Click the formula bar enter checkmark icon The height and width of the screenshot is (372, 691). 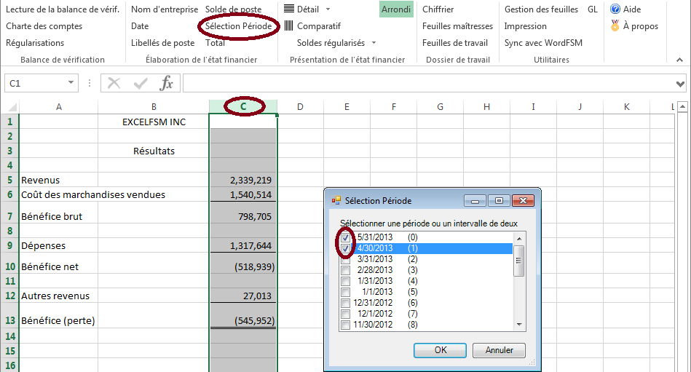pos(141,83)
